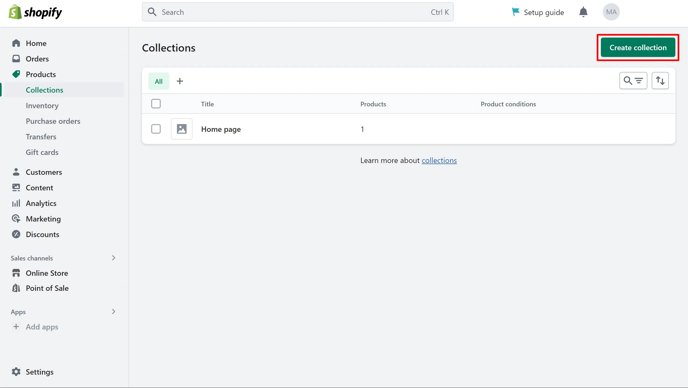Open the search bar
Screen dimensions: 688x388
(x=297, y=12)
